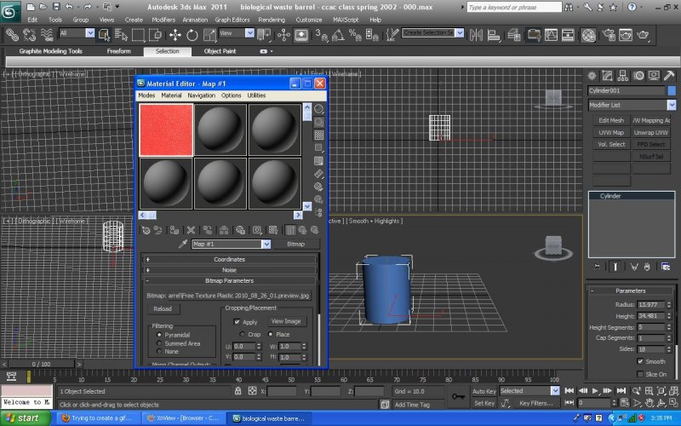Open the Create Selection Set dropdown

(460, 33)
